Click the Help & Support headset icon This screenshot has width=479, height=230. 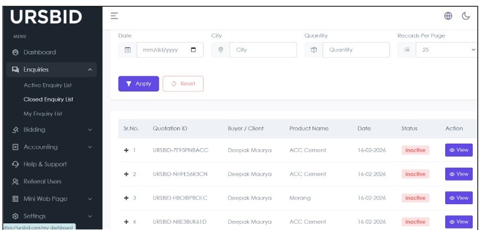point(16,164)
